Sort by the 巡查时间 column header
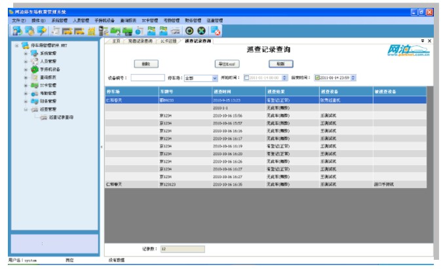443x269 pixels. pyautogui.click(x=239, y=92)
